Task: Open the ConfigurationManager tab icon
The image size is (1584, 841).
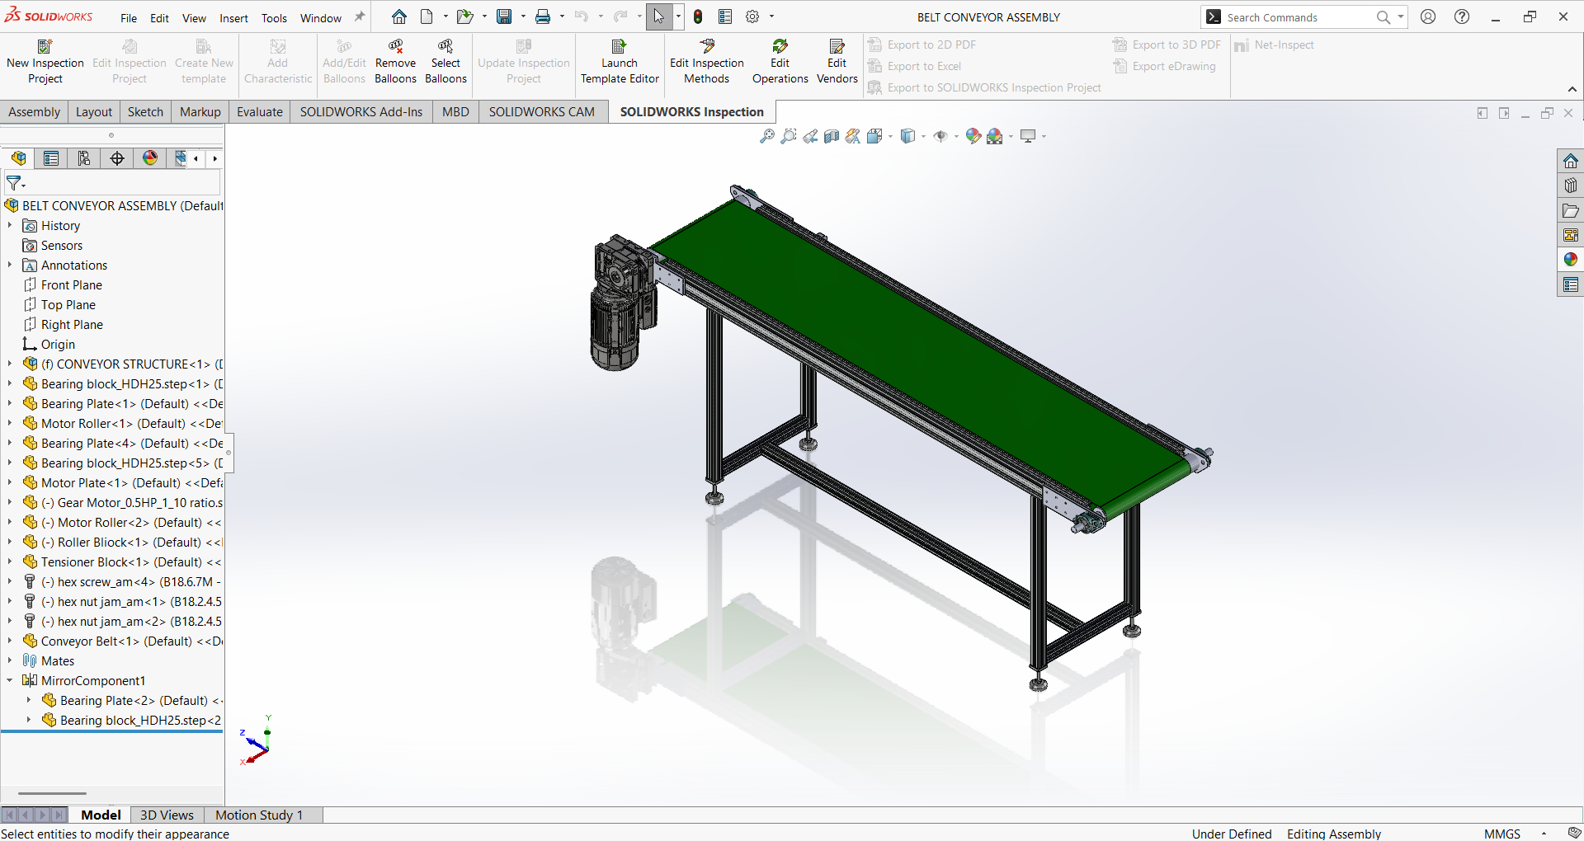Action: coord(84,158)
